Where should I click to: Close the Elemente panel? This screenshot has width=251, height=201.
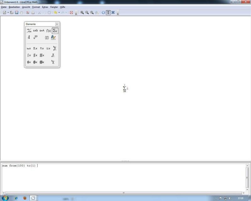pyautogui.click(x=57, y=24)
